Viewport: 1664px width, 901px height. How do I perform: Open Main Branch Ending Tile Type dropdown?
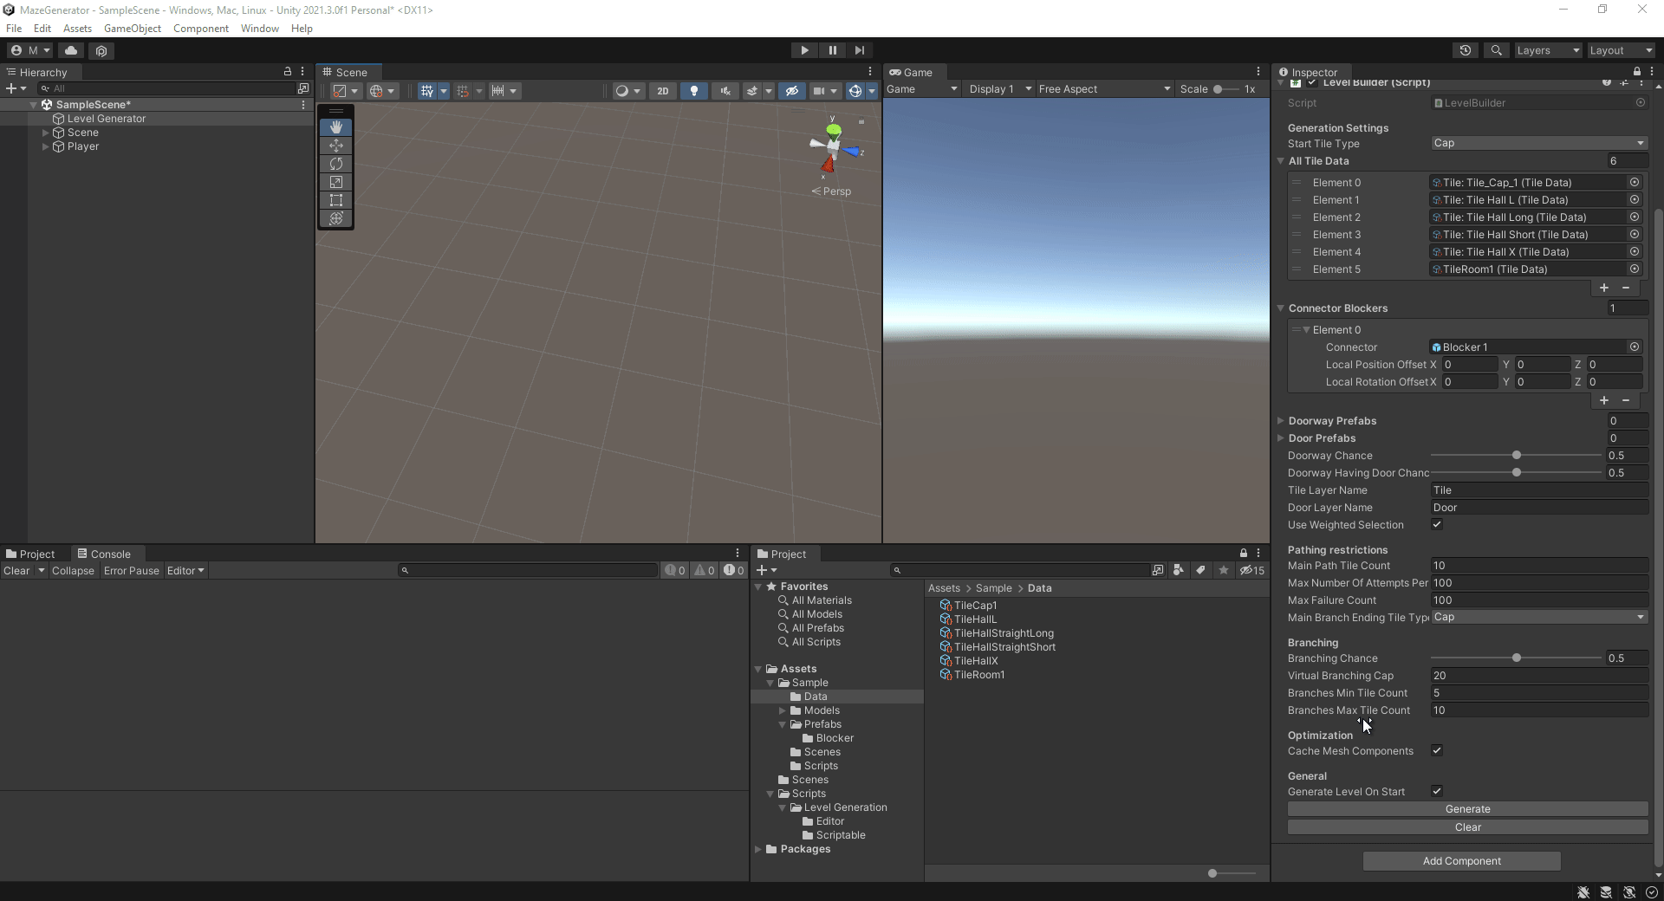pos(1539,617)
